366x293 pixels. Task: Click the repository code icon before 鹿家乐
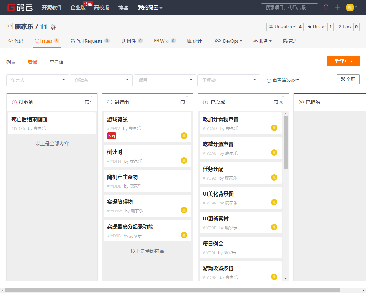(x=10, y=26)
